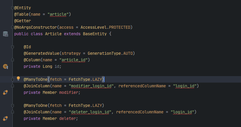Screen dimensions: 241x127
Task: Toggle the fold marker at @NoArgsConstructor line
Action: click(x=13, y=27)
